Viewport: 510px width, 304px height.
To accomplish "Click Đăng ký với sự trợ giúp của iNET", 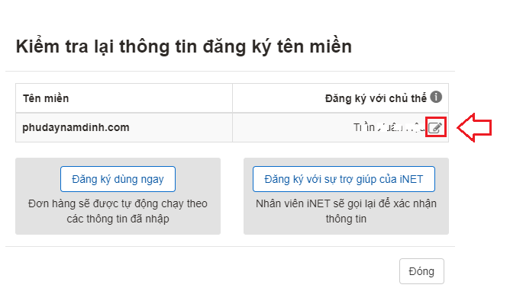I will [344, 179].
